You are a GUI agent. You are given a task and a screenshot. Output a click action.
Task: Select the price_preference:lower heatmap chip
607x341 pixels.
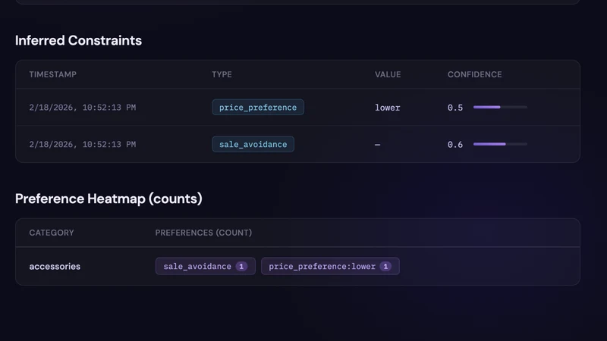[x=330, y=267]
